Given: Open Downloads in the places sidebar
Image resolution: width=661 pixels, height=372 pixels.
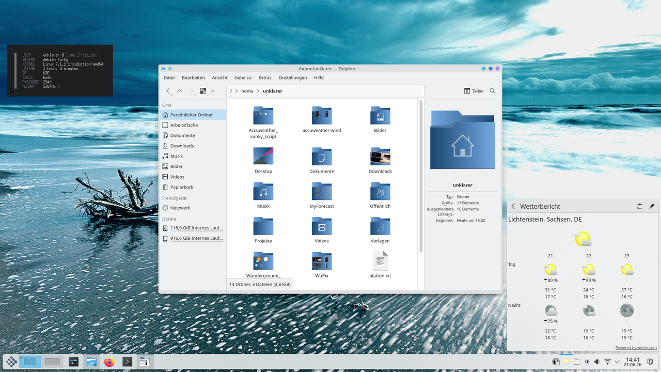Looking at the screenshot, I should click(x=193, y=146).
